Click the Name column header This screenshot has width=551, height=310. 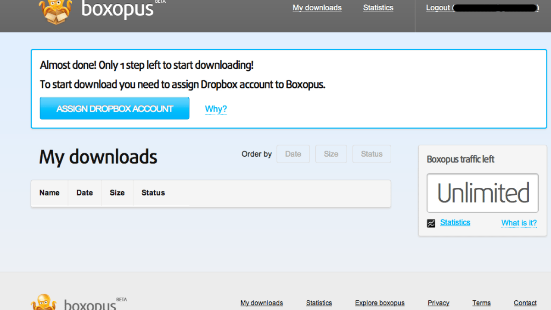coord(50,193)
